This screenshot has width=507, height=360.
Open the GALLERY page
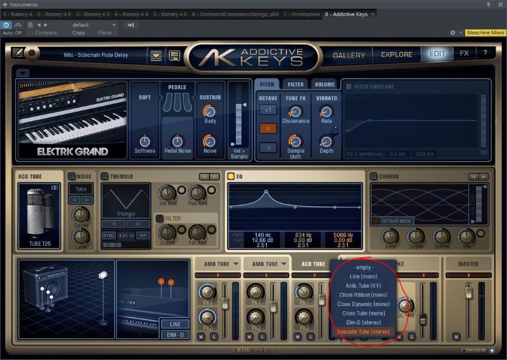pos(349,55)
